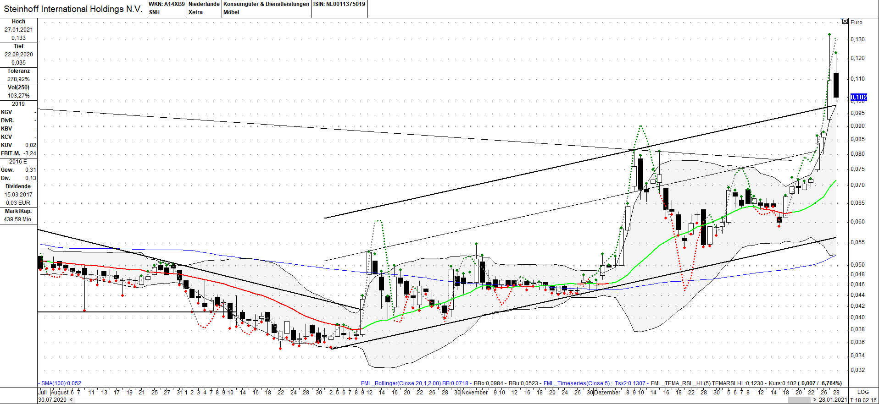879x404 pixels.
Task: Click the T:18.02.16 time stamp
Action: tap(863, 400)
